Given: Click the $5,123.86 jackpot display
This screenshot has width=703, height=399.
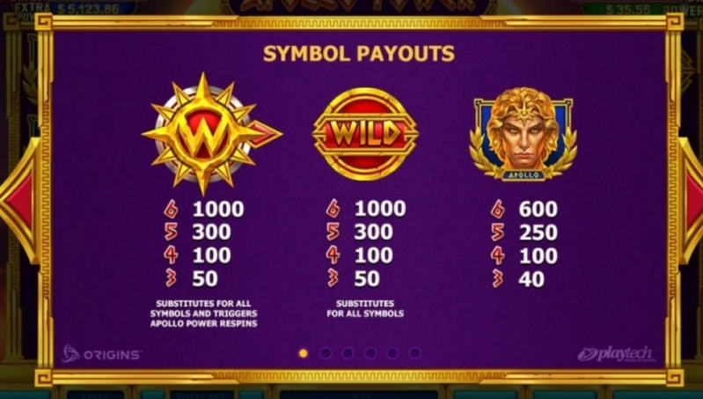Looking at the screenshot, I should tap(88, 8).
